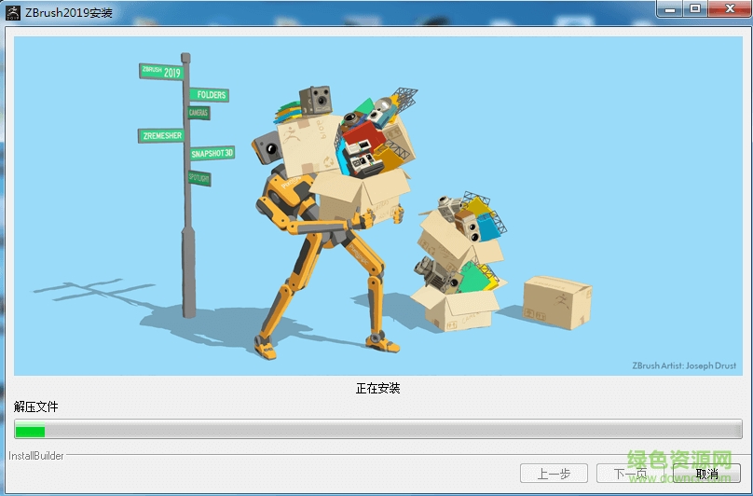Click the CAMERAS sign on the signpost

click(199, 113)
